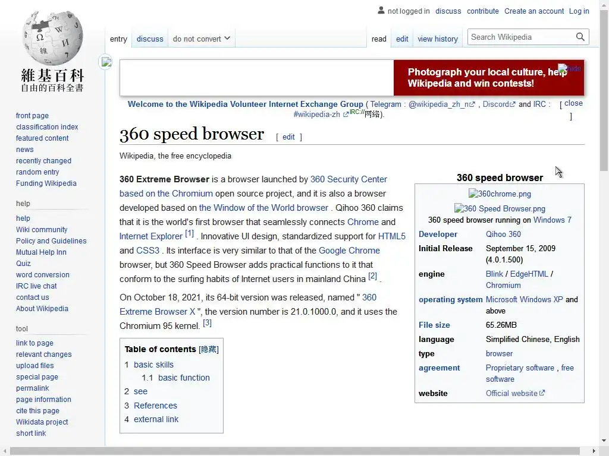Open the Official website external link
609x456 pixels.
516,393
